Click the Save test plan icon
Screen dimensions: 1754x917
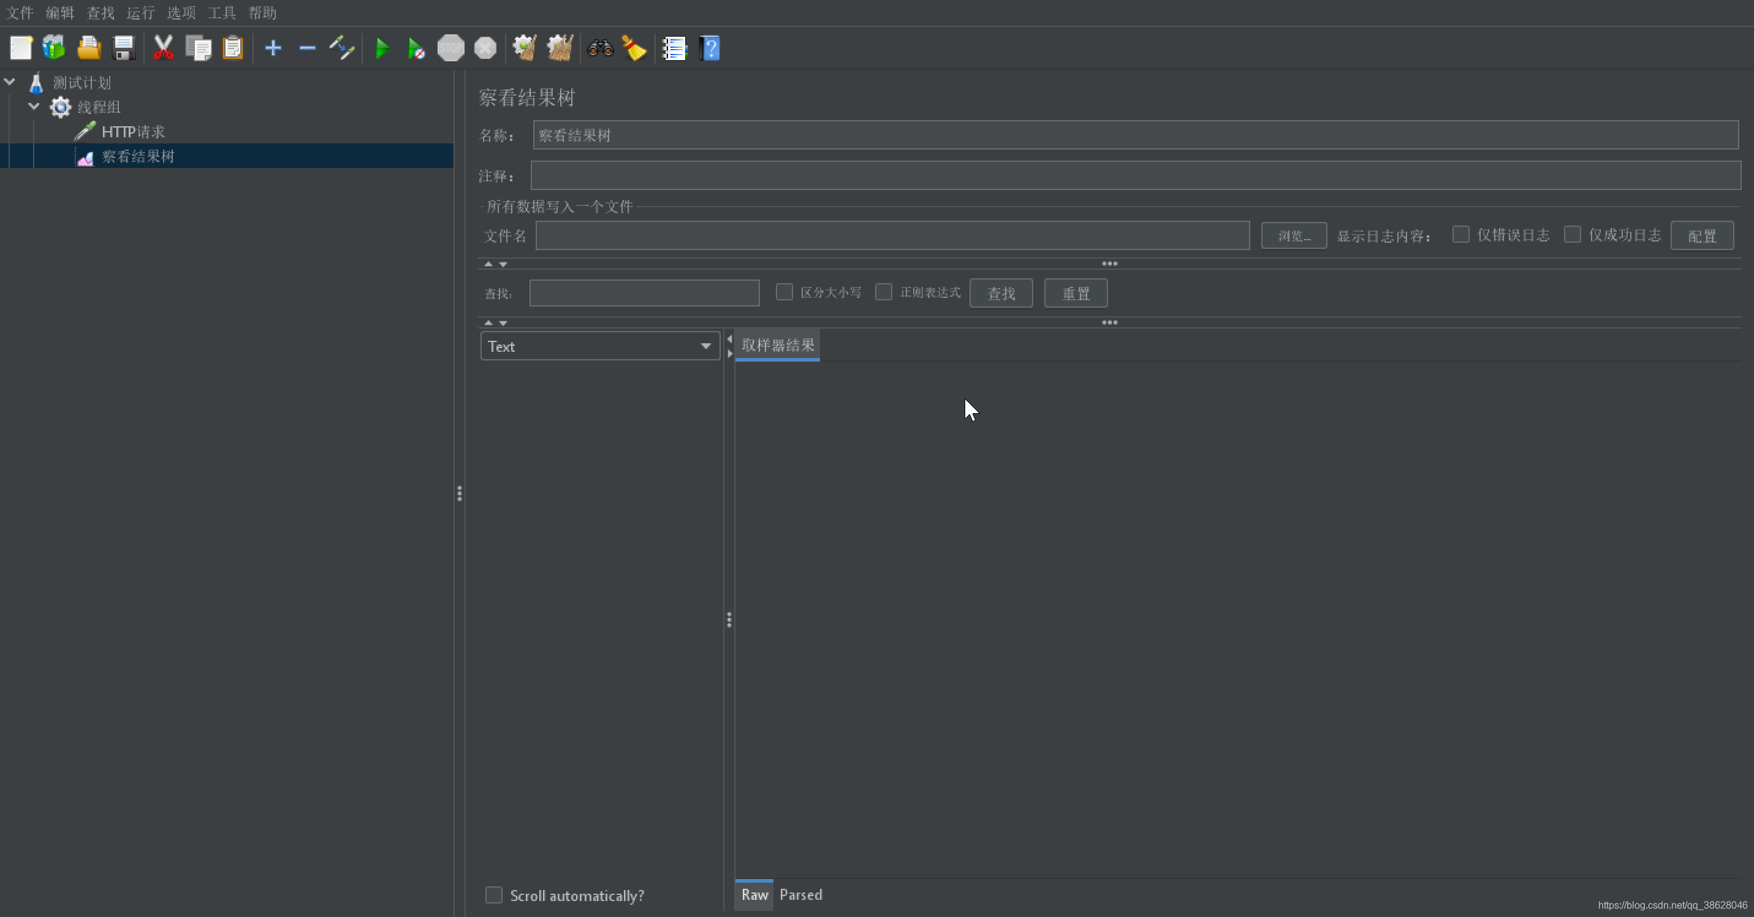pos(124,48)
